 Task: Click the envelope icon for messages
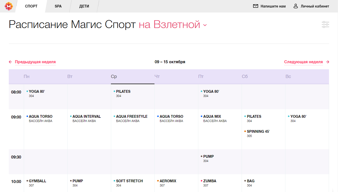pyautogui.click(x=255, y=6)
